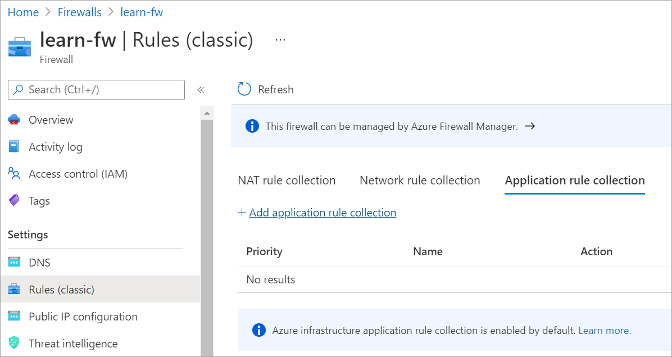
Task: Click the learn-fw firewall resource icon
Action: pyautogui.click(x=20, y=46)
